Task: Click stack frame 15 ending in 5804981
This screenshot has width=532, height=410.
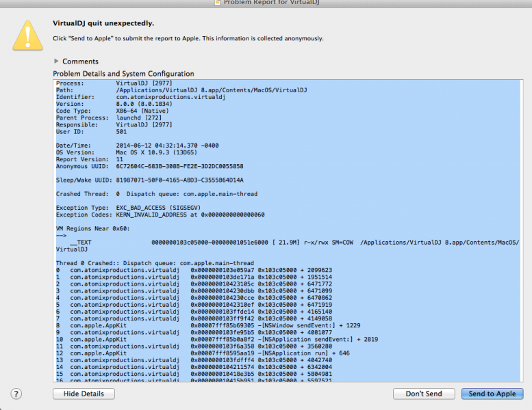Action: (194, 374)
